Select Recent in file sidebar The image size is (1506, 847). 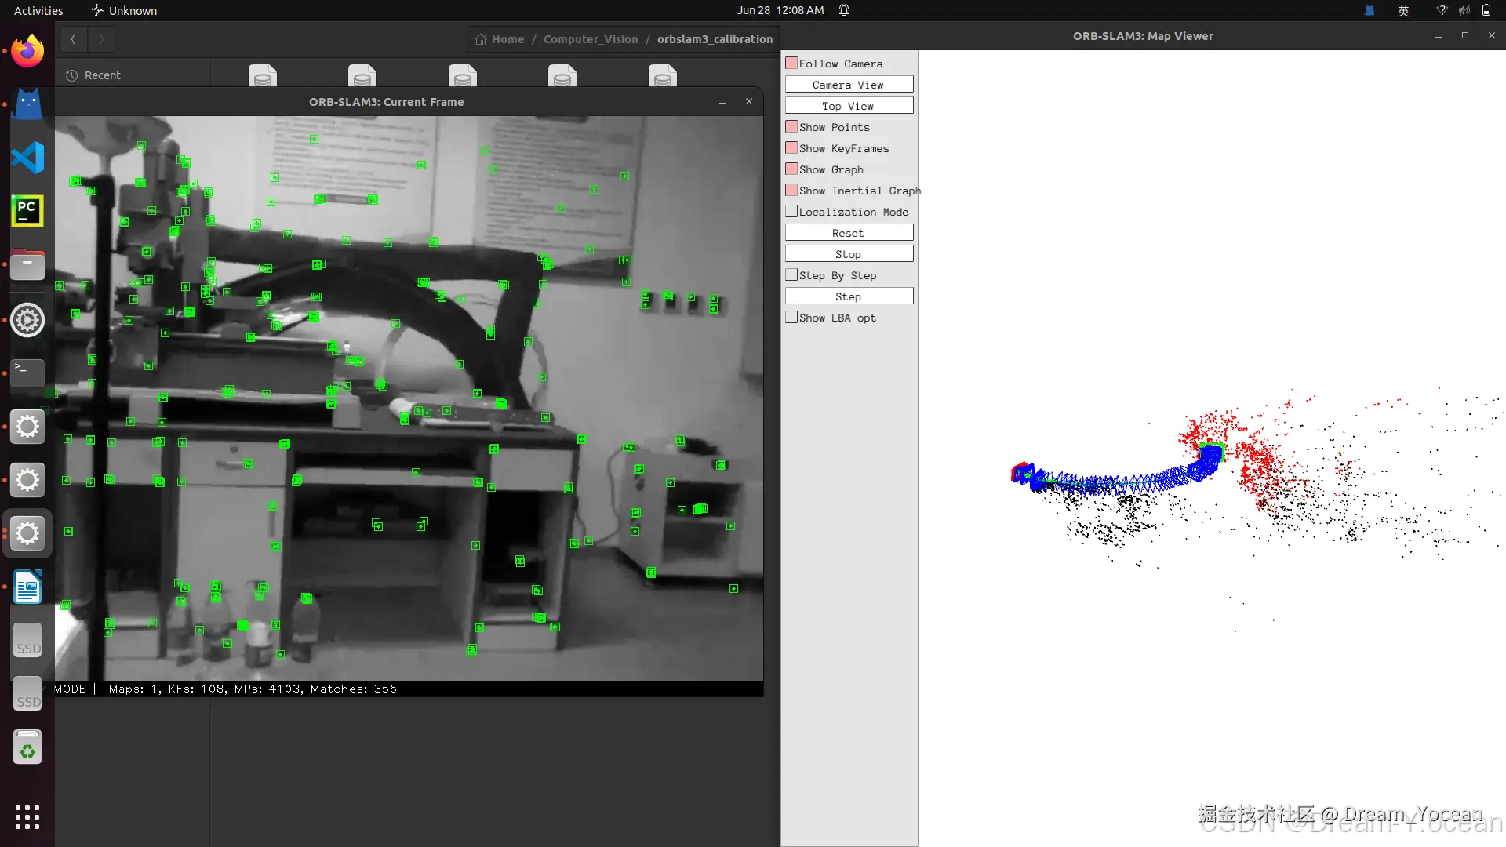coord(102,75)
